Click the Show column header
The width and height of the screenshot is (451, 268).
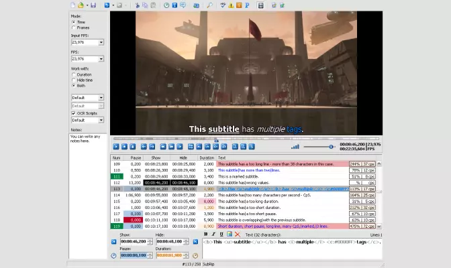tap(156, 157)
